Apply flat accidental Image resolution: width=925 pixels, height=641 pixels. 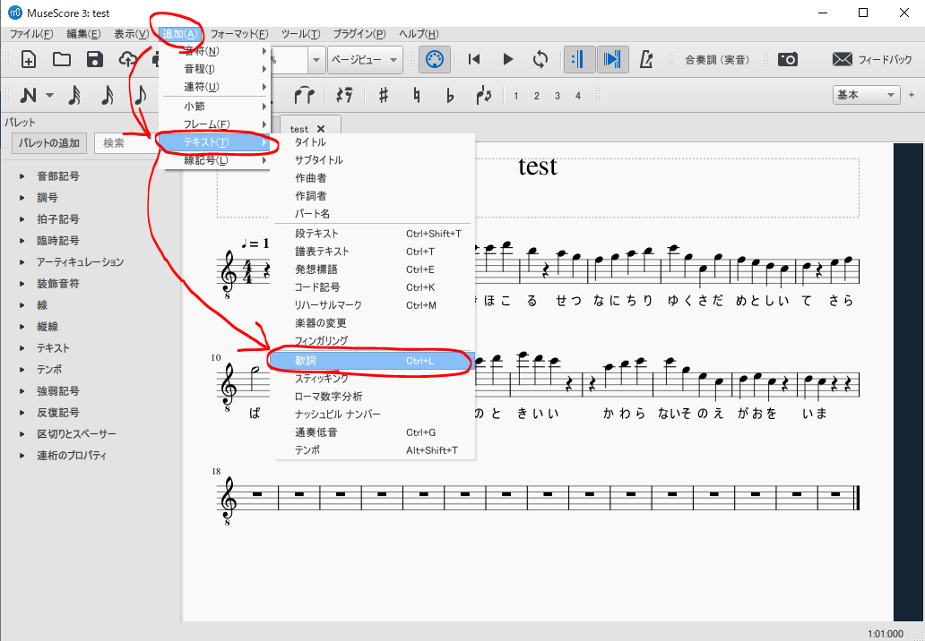[x=450, y=95]
